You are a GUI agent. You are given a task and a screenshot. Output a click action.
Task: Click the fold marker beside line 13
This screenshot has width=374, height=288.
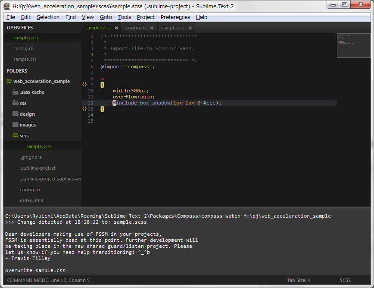[84, 109]
